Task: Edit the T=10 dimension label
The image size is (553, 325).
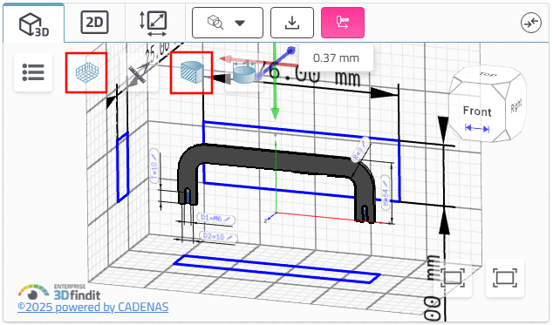Action: (x=154, y=166)
